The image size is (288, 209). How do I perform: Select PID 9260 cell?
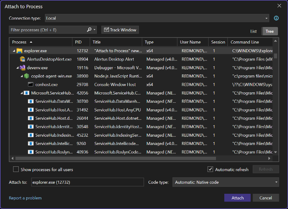pyautogui.click(x=81, y=144)
